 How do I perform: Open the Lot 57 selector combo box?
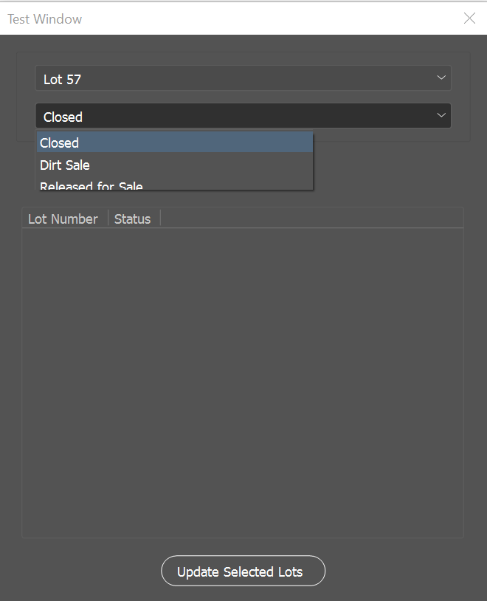(243, 78)
